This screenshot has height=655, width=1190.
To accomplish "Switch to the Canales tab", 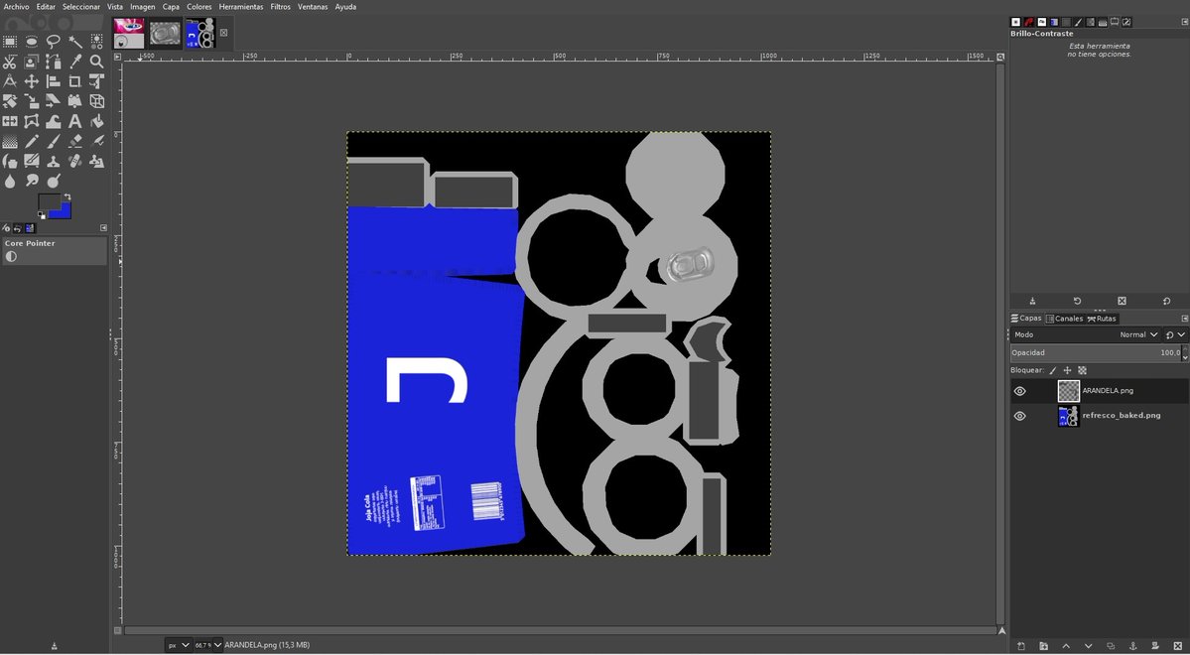I will [x=1065, y=319].
